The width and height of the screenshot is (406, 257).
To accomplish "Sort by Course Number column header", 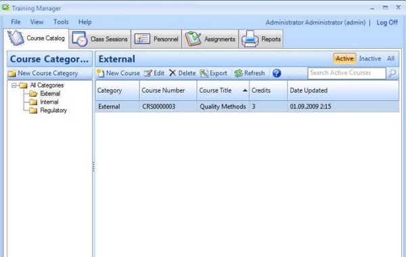I will point(168,91).
